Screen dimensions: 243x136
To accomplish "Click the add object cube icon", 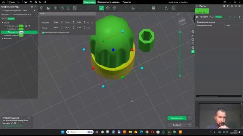I will (x=41, y=8).
